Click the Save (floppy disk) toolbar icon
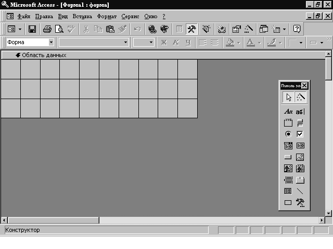The height and width of the screenshot is (249, 333). tap(32, 29)
